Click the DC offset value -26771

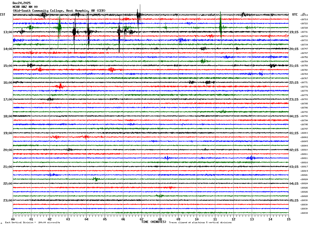(x=304, y=82)
